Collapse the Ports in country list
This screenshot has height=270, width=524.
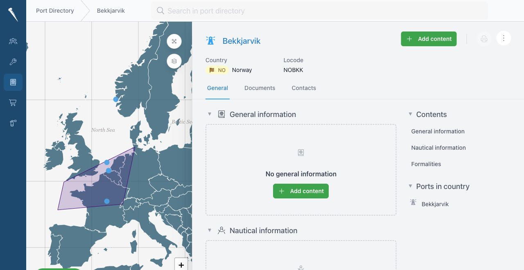[x=410, y=186]
